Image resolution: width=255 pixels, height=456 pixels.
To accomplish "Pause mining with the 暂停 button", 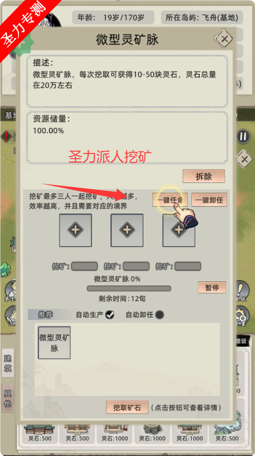I will tap(212, 288).
